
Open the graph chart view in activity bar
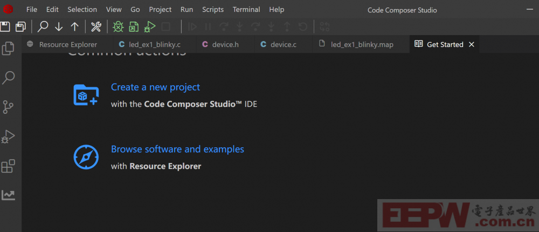pos(8,195)
